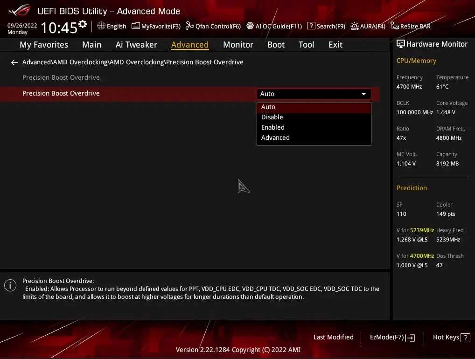This screenshot has height=359, width=475.
Task: Click the breadcrumb path text
Action: click(x=133, y=62)
